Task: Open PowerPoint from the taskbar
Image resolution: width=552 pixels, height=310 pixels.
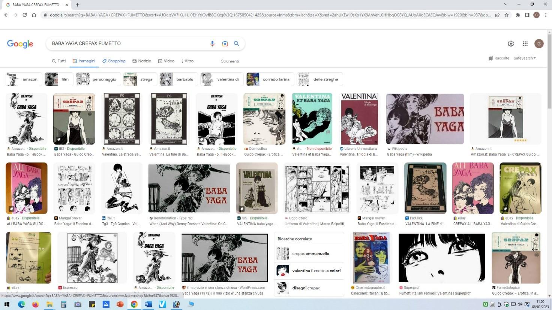Action: pyautogui.click(x=120, y=304)
